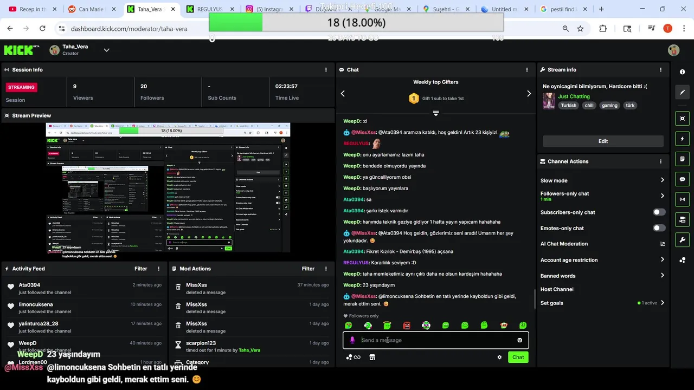Click the browser address bar URL
This screenshot has height=390, width=694.
pos(129,29)
